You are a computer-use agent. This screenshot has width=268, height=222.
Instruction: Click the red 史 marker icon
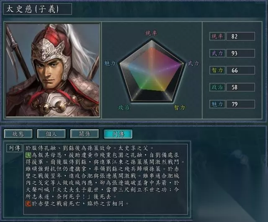tap(28, 204)
